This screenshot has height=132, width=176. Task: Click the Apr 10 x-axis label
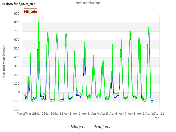point(150,114)
